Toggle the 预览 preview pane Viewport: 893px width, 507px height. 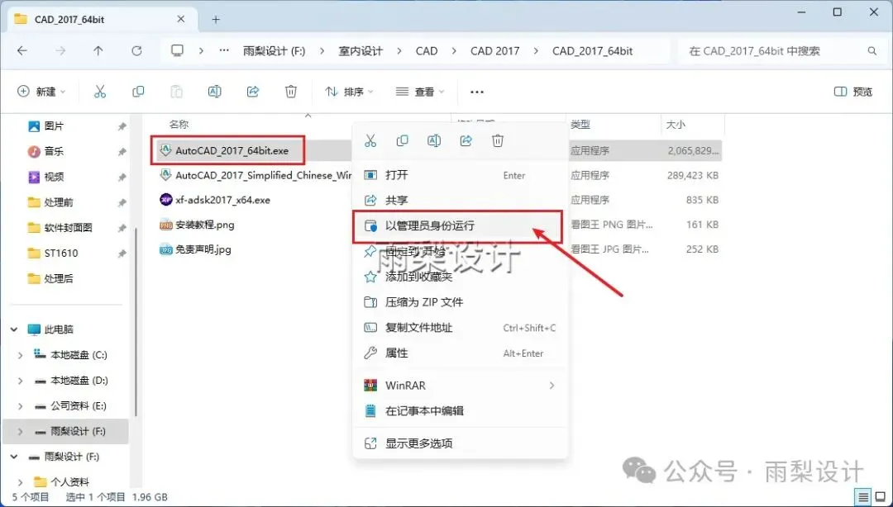tap(853, 92)
